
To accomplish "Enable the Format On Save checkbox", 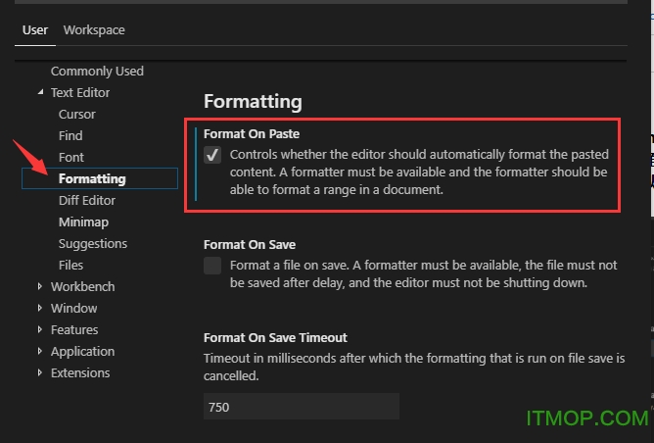I will point(212,266).
